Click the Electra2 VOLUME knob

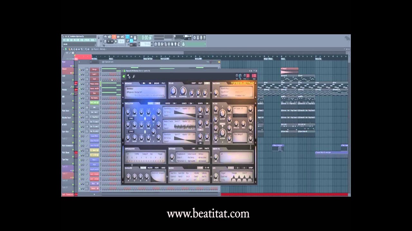coord(173,91)
